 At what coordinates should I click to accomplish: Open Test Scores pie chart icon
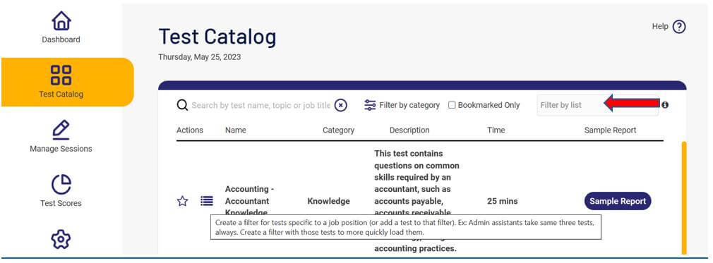pyautogui.click(x=61, y=185)
